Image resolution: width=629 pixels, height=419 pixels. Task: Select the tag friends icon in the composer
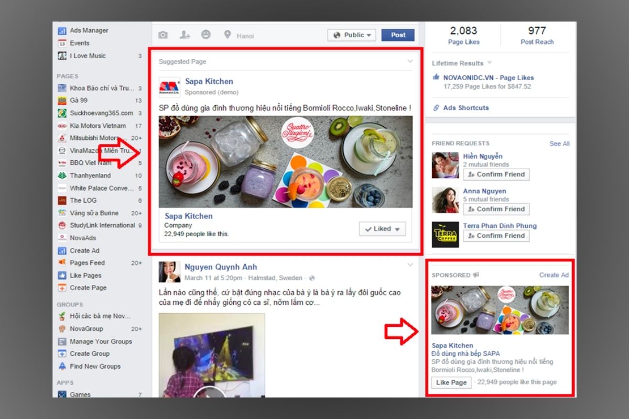point(185,35)
